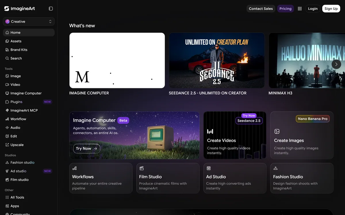Click the Sign Up button

pyautogui.click(x=331, y=9)
